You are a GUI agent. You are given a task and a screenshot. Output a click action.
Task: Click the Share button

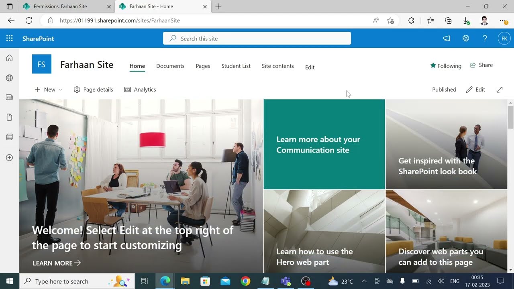(481, 65)
